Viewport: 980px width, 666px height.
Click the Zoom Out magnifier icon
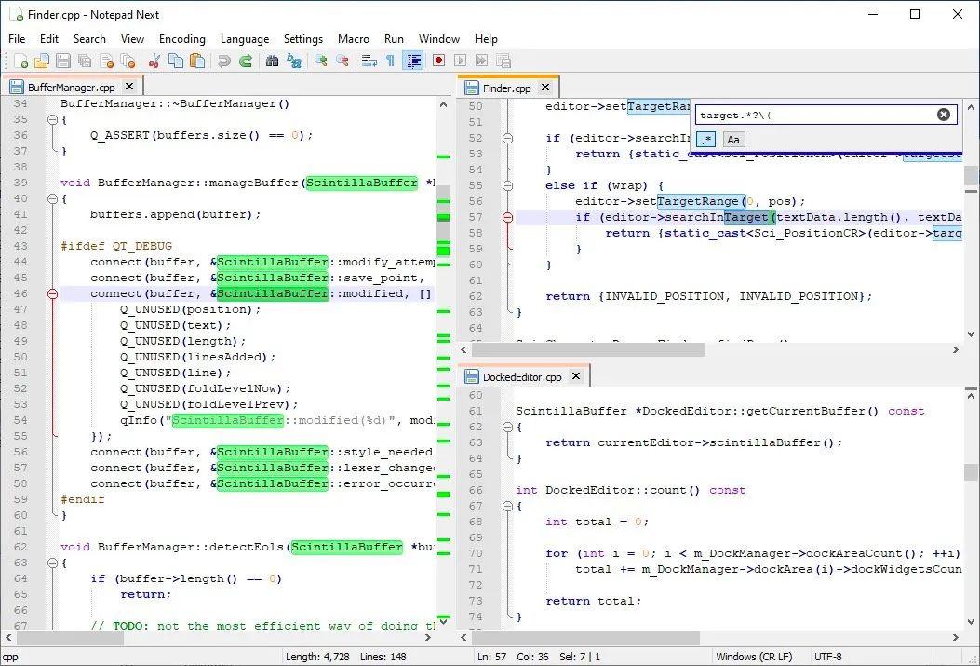click(x=342, y=61)
